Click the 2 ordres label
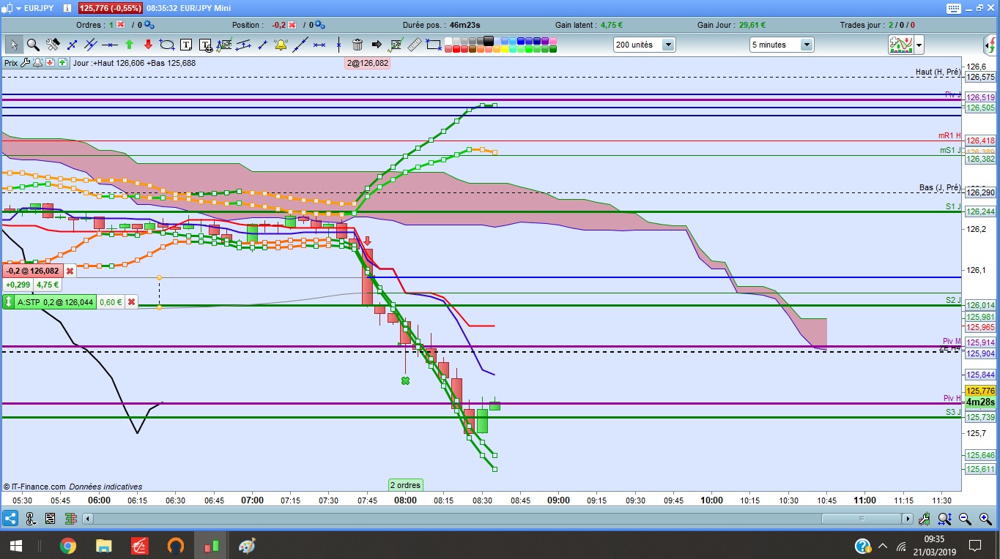This screenshot has width=1000, height=559. [x=405, y=484]
